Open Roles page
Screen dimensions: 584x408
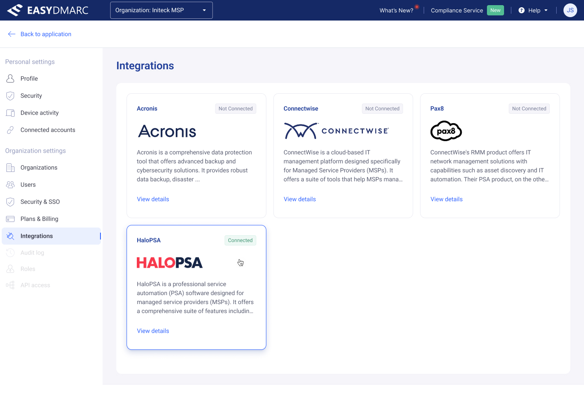click(x=28, y=269)
